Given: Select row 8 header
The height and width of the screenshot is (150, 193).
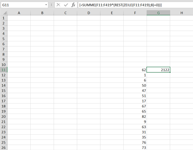Looking at the screenshot, I should [4, 54].
